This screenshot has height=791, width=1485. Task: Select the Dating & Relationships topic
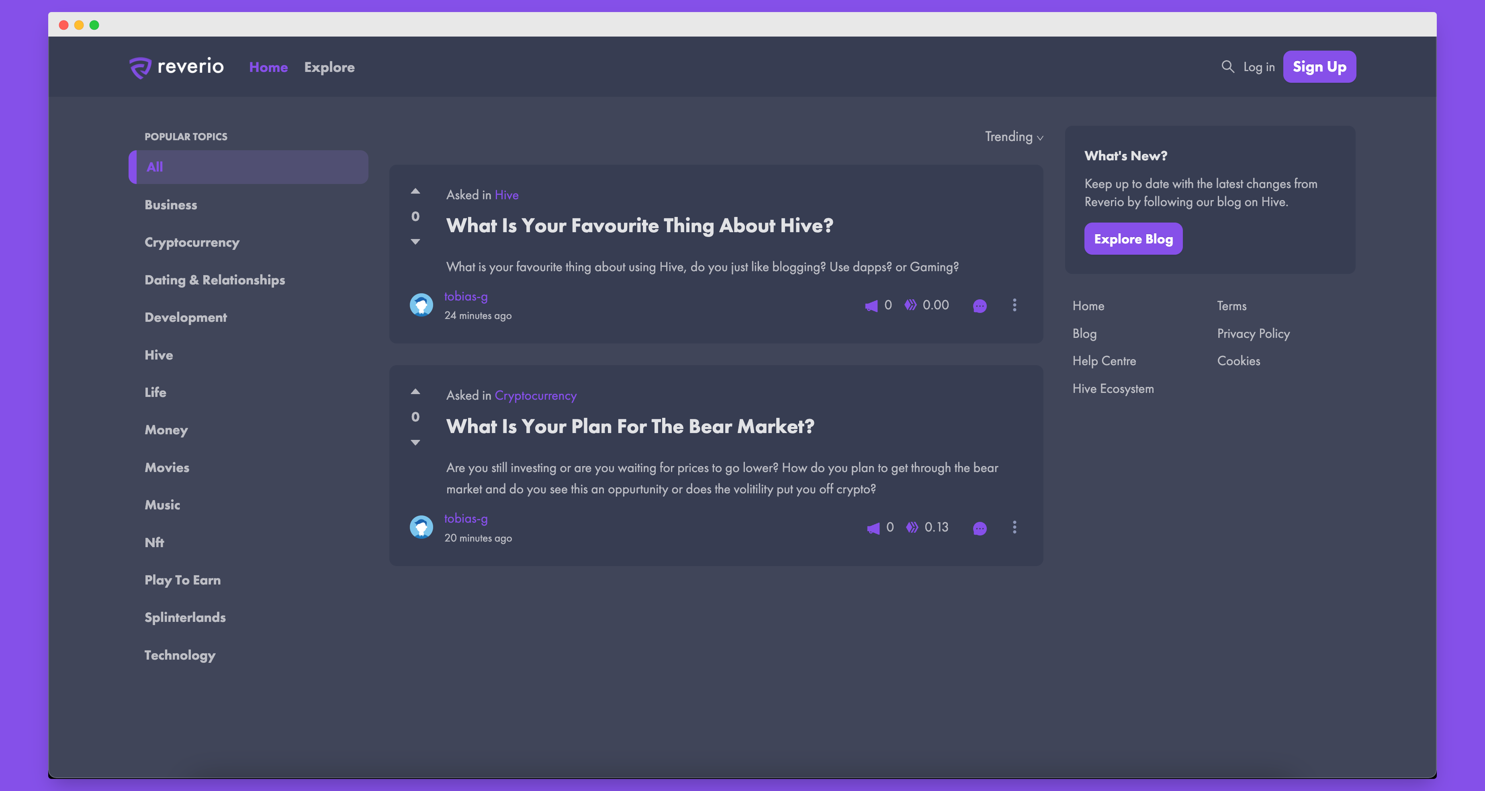[x=215, y=280]
